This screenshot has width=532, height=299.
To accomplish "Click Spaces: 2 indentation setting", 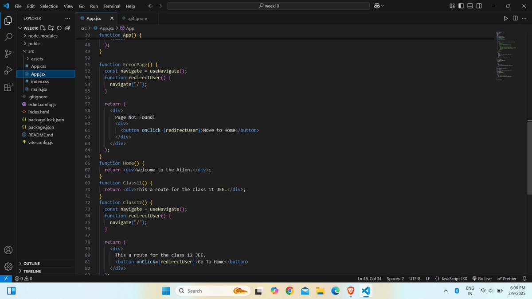I will pyautogui.click(x=395, y=279).
